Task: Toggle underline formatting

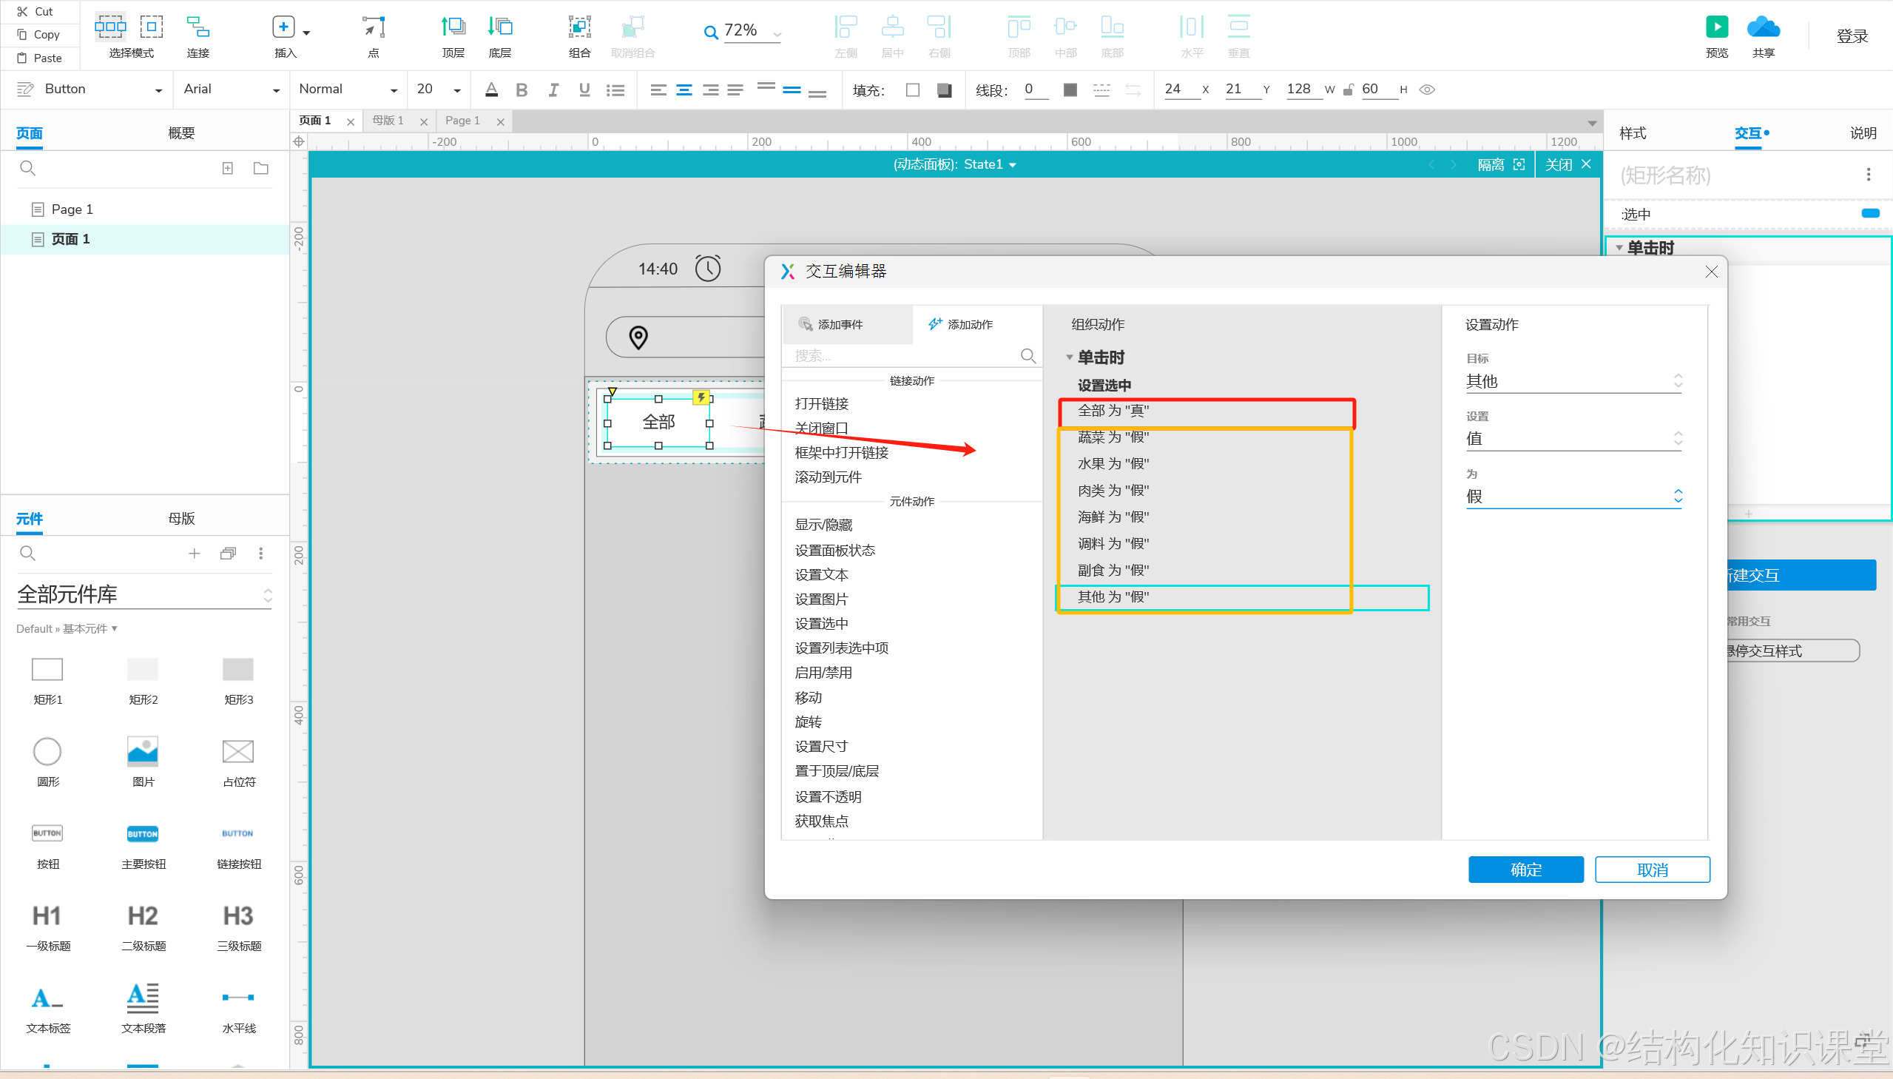Action: [x=584, y=90]
